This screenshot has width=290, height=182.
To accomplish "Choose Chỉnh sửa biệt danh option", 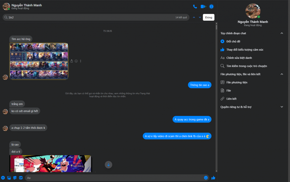I will click(239, 58).
